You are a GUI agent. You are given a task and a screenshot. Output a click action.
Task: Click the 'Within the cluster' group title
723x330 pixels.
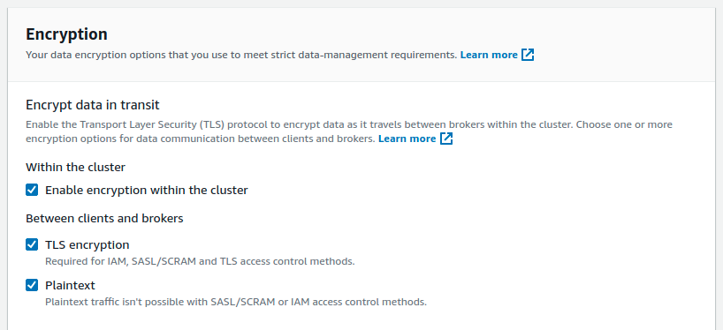pyautogui.click(x=76, y=167)
